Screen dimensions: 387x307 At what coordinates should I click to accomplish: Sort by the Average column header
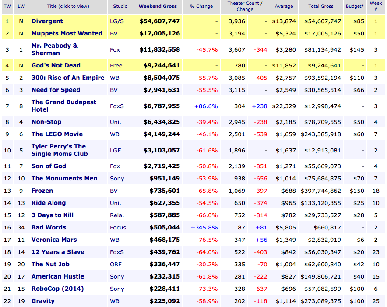[x=284, y=7]
